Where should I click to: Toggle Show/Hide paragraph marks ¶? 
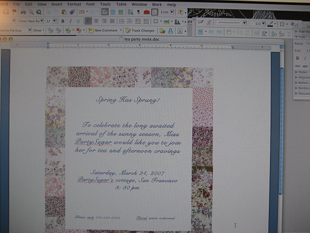(139, 12)
